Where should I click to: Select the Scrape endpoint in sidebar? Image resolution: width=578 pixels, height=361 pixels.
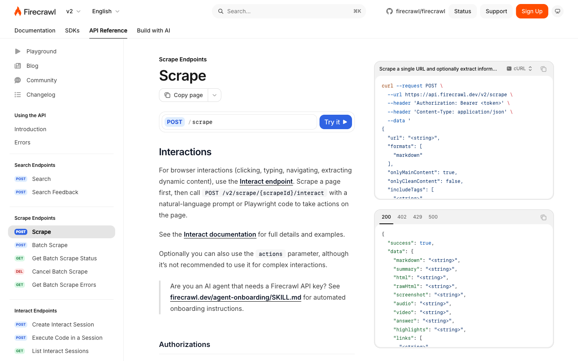61,232
